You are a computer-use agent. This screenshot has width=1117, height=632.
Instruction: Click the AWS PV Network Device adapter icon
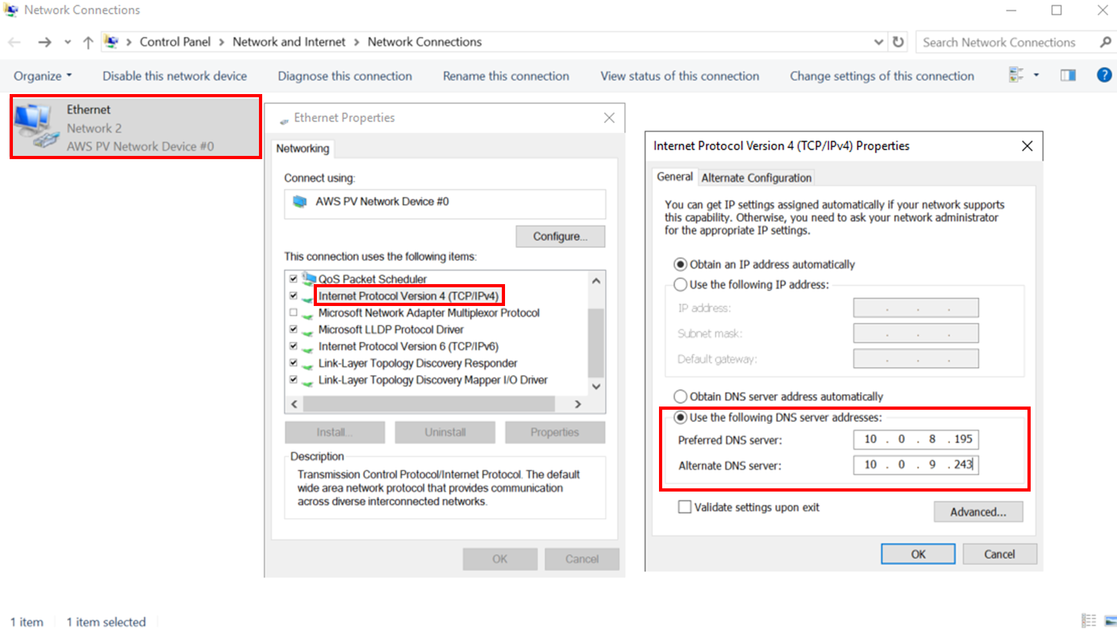(x=300, y=202)
